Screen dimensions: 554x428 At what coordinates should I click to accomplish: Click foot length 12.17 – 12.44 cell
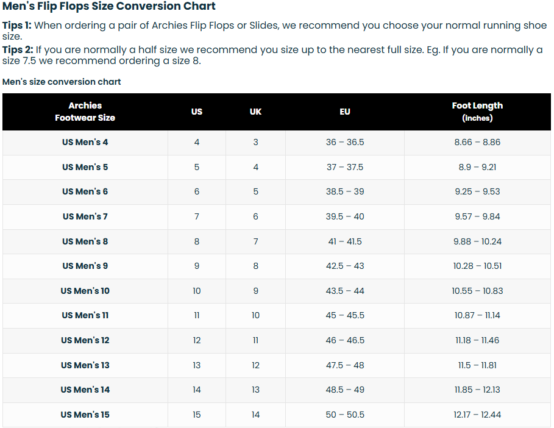coord(477,415)
